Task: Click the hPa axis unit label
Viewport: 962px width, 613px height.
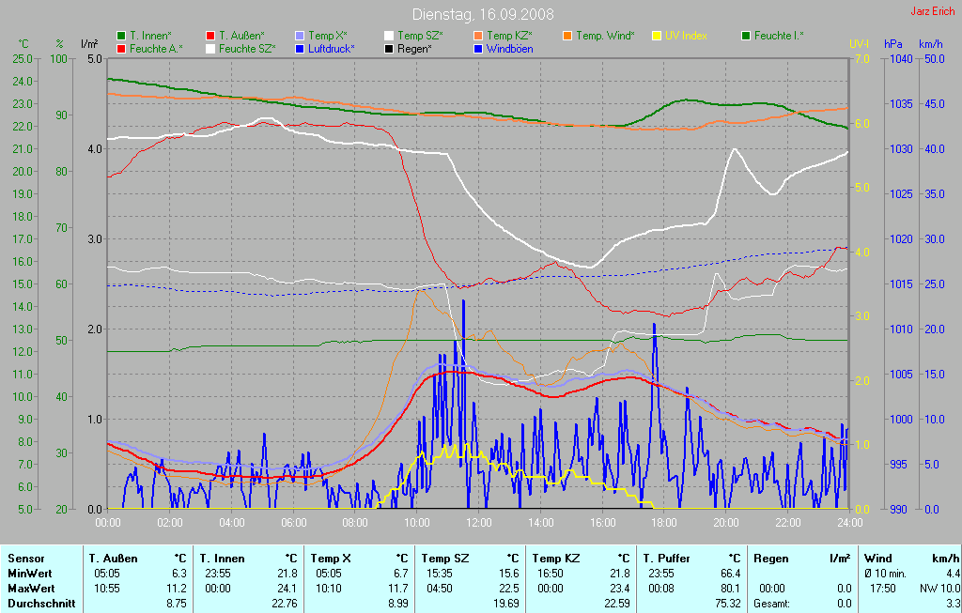Action: click(892, 44)
